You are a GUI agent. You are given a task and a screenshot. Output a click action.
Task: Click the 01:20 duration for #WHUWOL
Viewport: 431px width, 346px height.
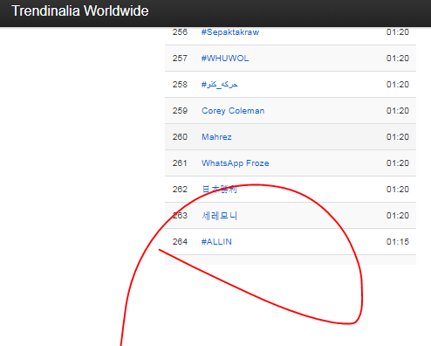pos(398,59)
